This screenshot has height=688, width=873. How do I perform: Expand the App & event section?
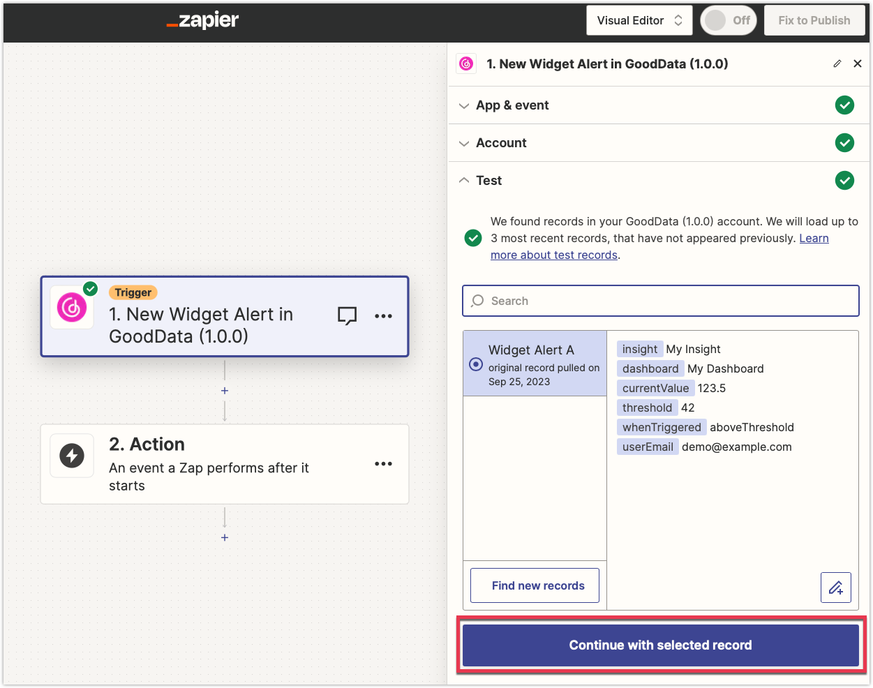tap(659, 105)
